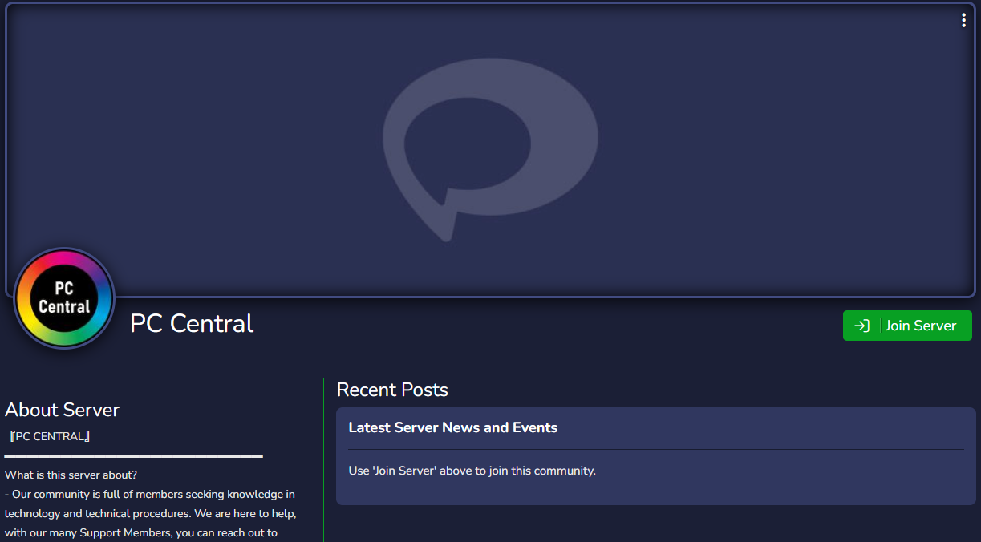Image resolution: width=981 pixels, height=542 pixels.
Task: Click the PC Central circular server avatar
Action: [63, 298]
